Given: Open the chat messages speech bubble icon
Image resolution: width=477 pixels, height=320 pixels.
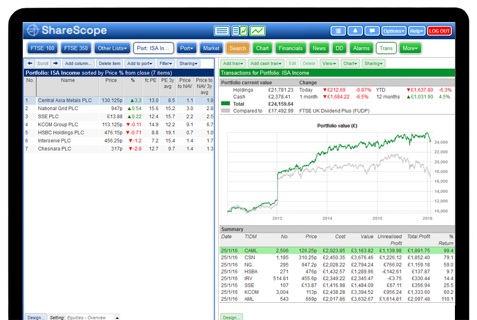Looking at the screenshot, I should tap(372, 31).
